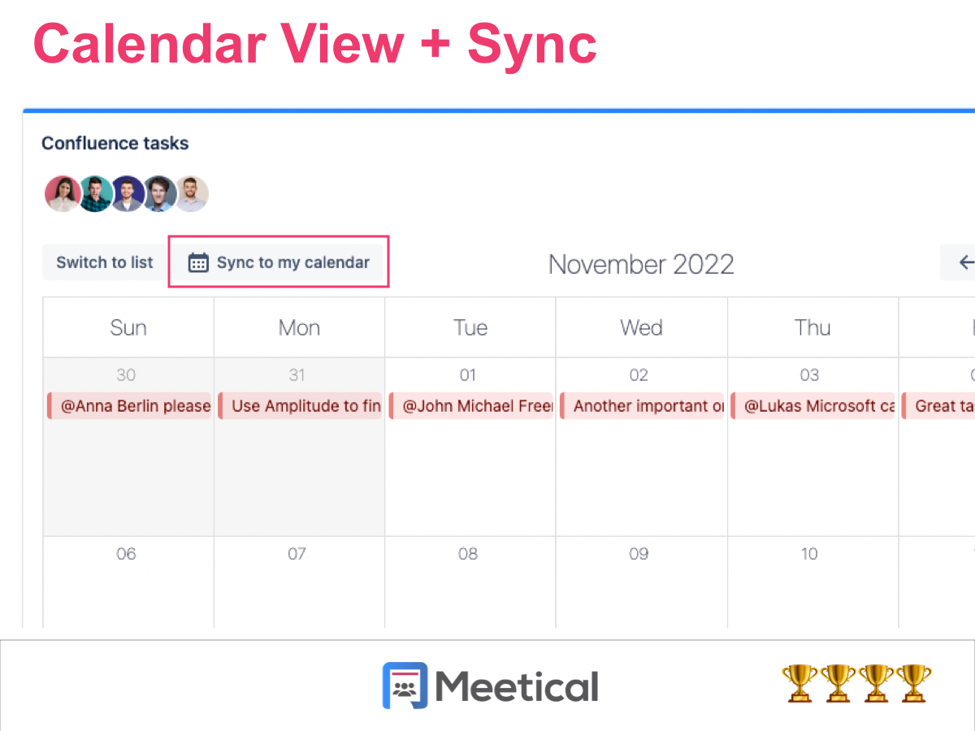Select the rightmost trophy icon
The image size is (975, 731).
[915, 683]
